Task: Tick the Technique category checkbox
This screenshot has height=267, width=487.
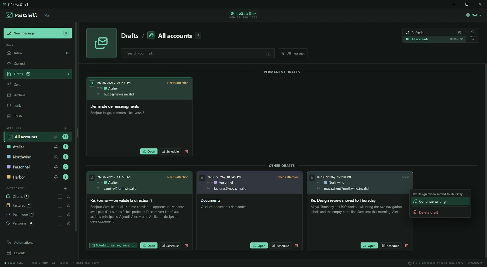Action: 60,214
